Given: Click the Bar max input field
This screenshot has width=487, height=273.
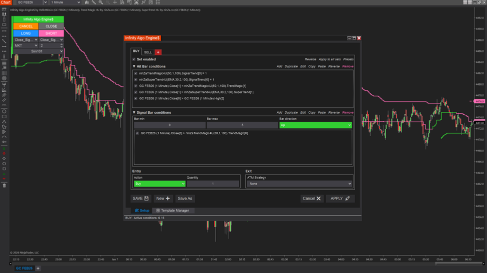Looking at the screenshot, I should [242, 125].
